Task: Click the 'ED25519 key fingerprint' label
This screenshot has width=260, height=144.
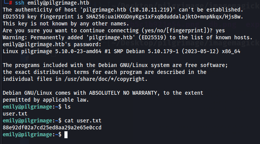Action: [x=38, y=17]
